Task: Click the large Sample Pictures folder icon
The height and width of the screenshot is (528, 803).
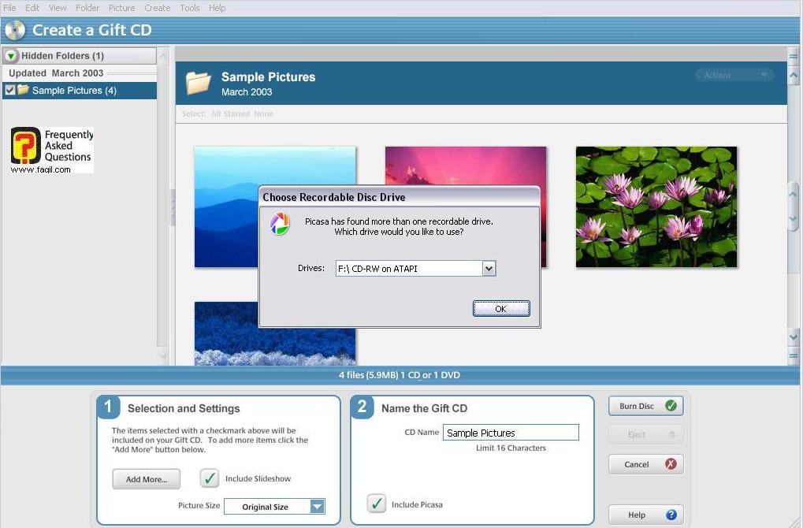Action: [199, 83]
